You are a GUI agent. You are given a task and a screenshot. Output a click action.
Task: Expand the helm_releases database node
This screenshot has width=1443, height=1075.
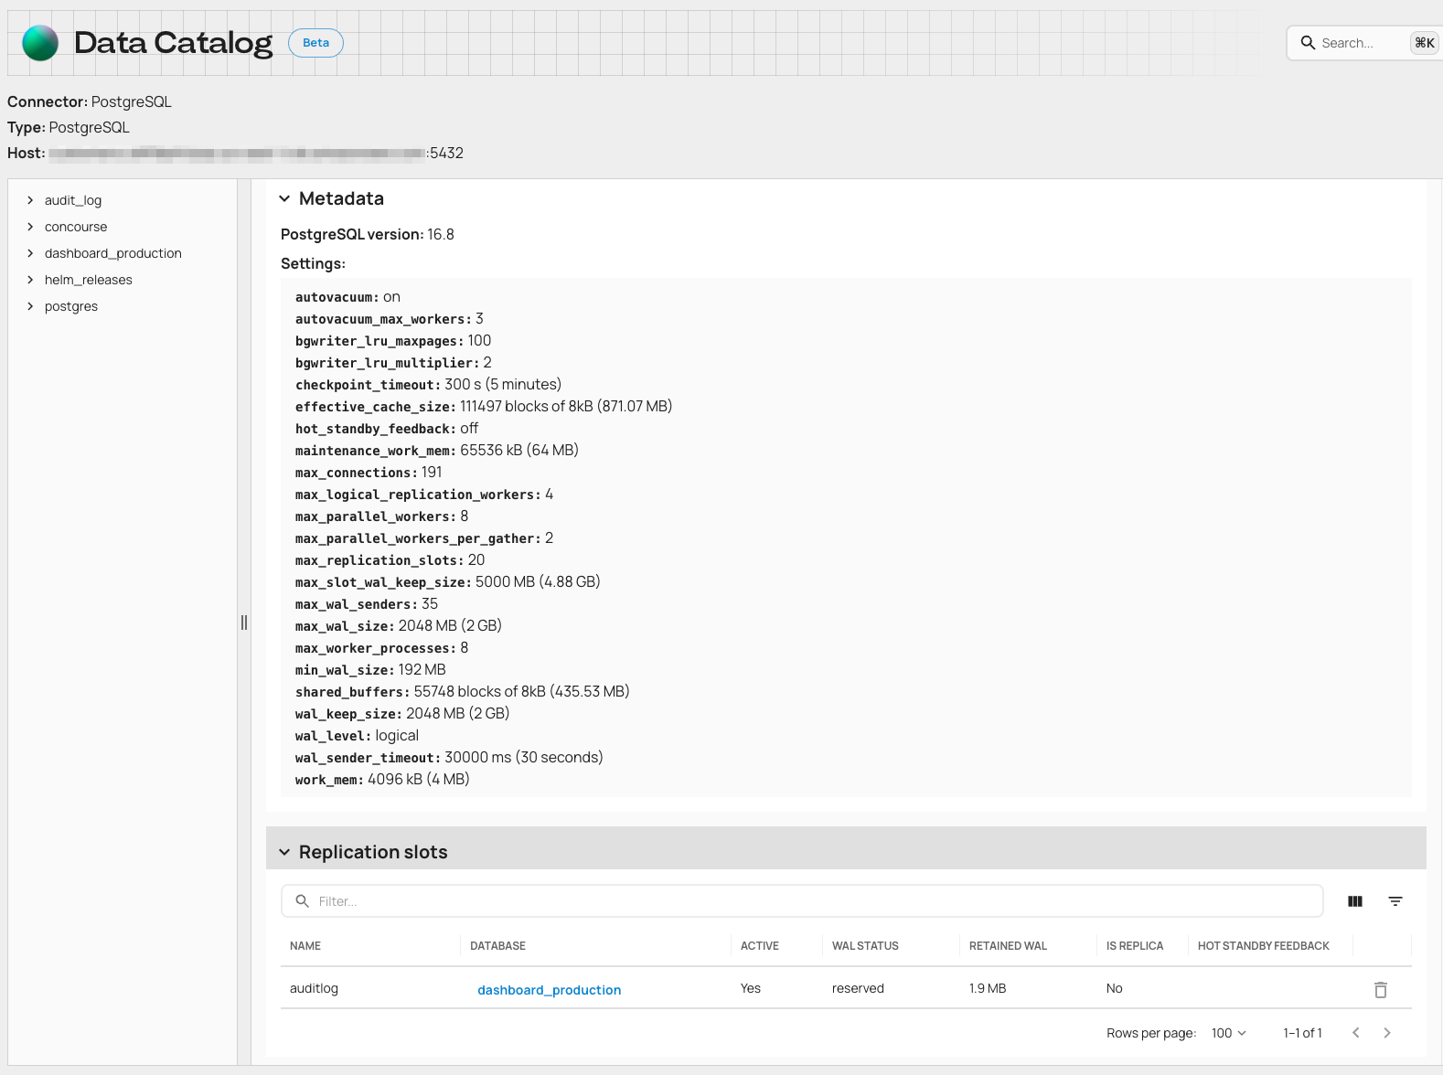point(30,280)
